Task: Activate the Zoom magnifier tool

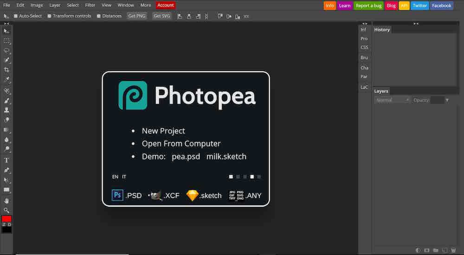Action: pos(6,210)
